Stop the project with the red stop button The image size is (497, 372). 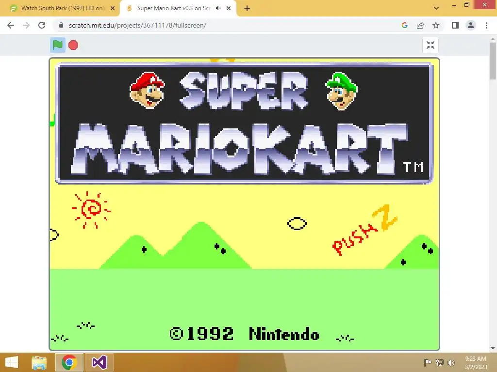73,45
